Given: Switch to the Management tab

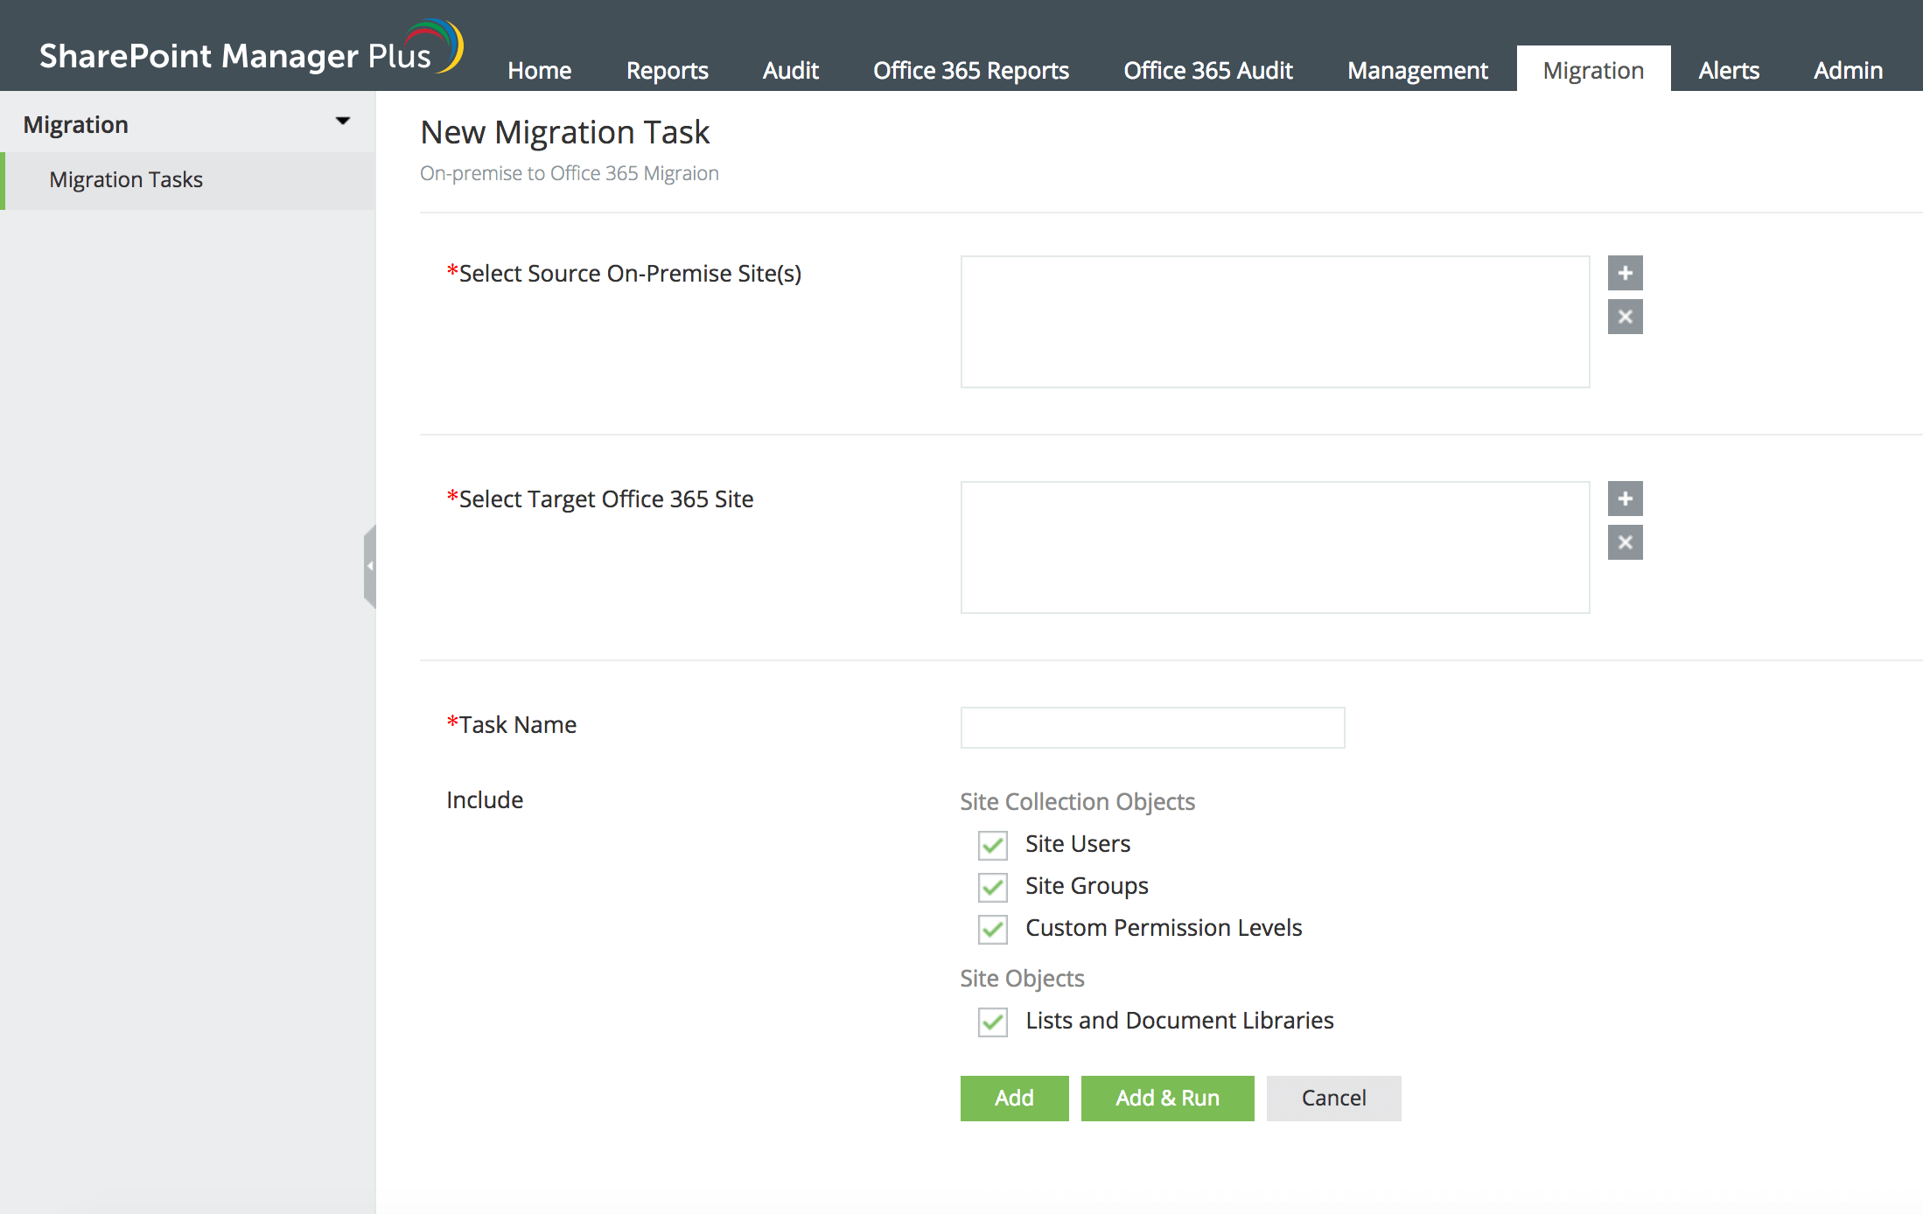Looking at the screenshot, I should pos(1416,70).
